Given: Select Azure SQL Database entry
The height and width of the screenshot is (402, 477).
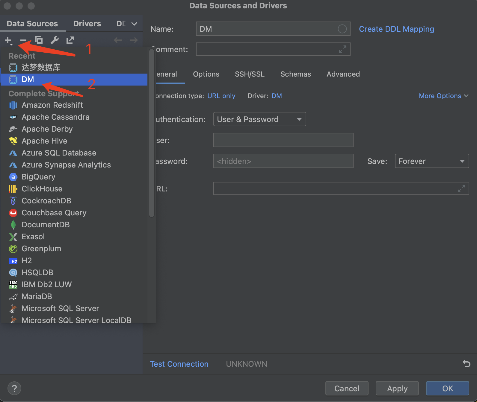Looking at the screenshot, I should point(74,153).
